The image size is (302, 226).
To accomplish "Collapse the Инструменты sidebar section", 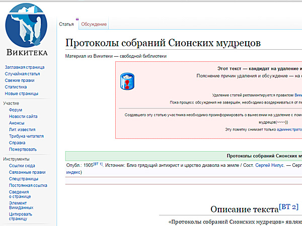I will coord(16,159).
